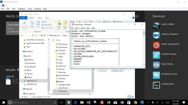Toggle output.log file checkbox
Viewport: 188px width, 105px height.
54,91
